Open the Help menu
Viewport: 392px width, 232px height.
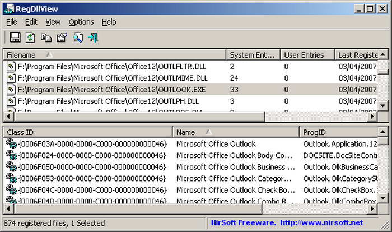point(109,22)
